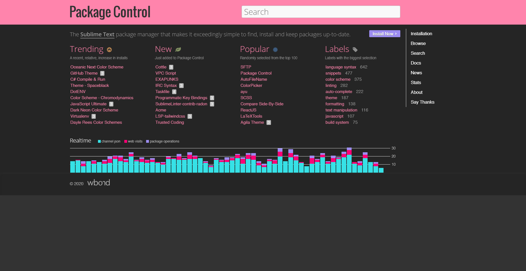The width and height of the screenshot is (526, 271).
Task: Open the language syntax label
Action: (x=341, y=67)
